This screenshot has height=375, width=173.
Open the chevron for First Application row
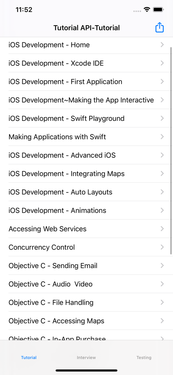coord(162,82)
